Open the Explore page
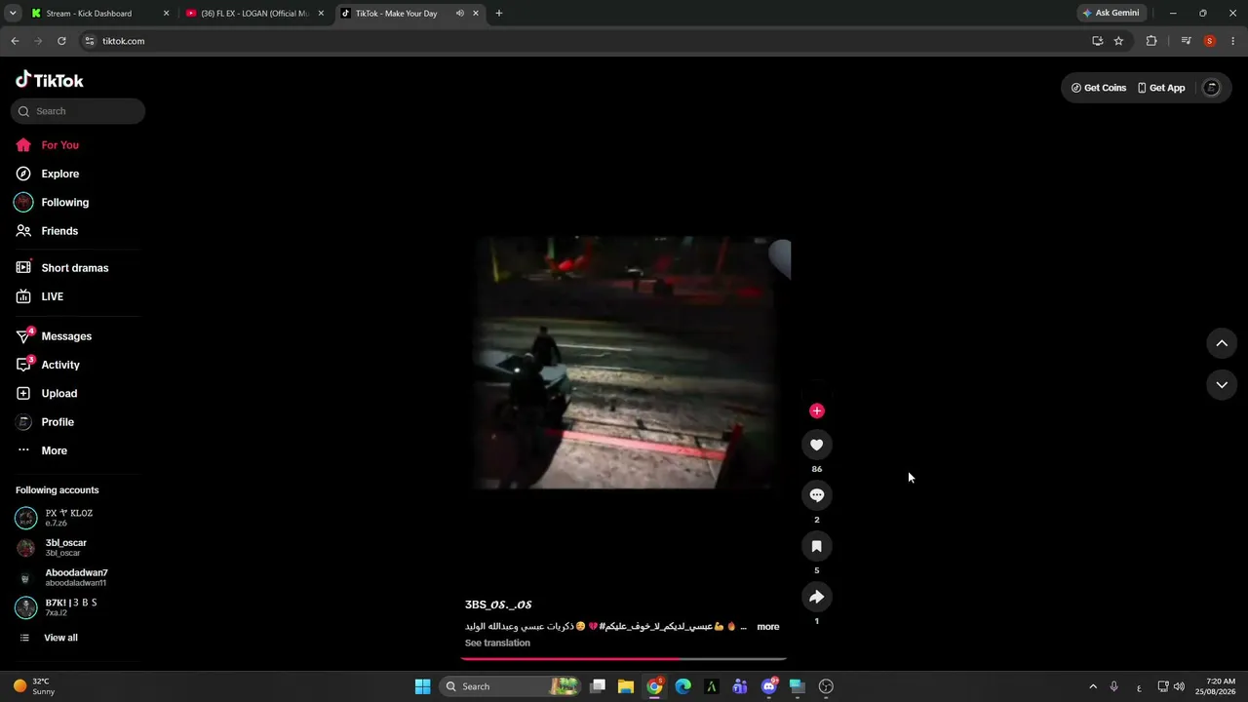Image resolution: width=1248 pixels, height=702 pixels. coord(59,174)
